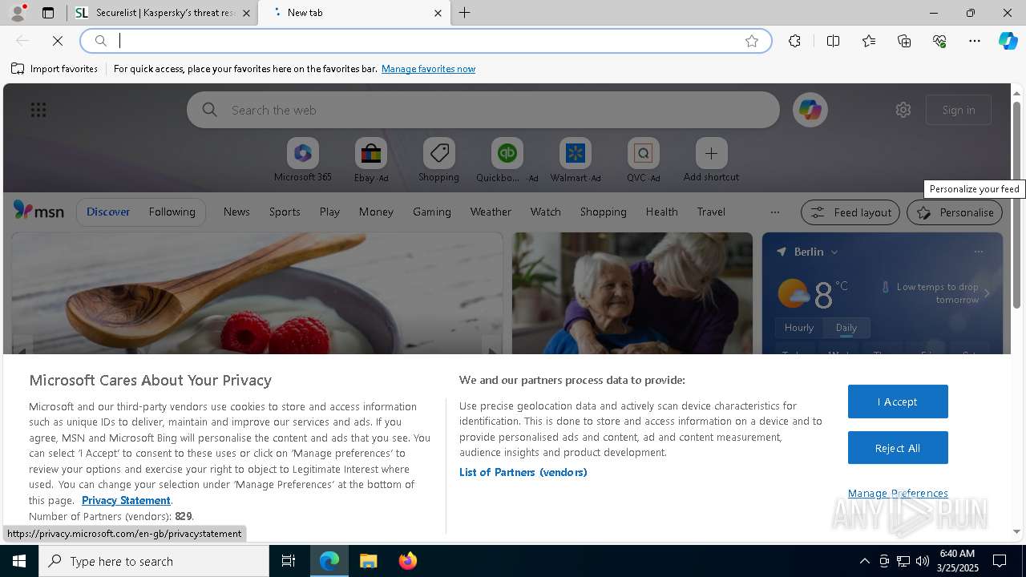The width and height of the screenshot is (1026, 577).
Task: Open Split screen icon
Action: point(833,41)
